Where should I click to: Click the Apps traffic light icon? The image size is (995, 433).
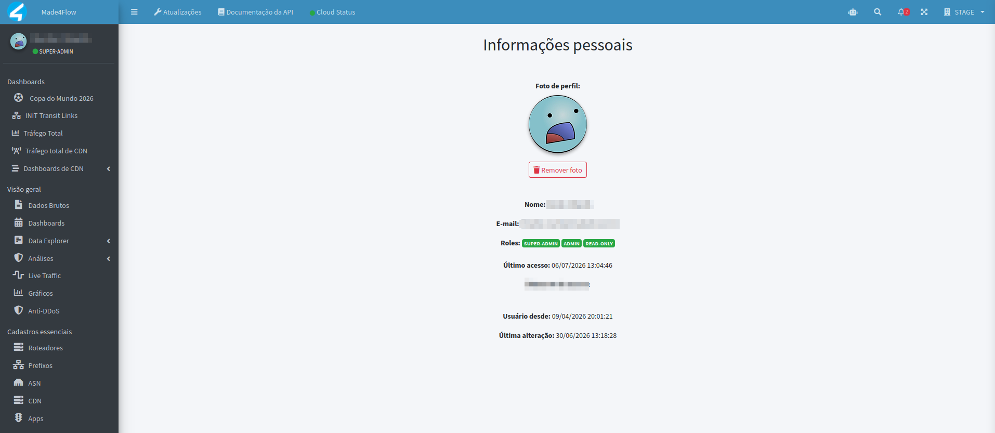19,418
